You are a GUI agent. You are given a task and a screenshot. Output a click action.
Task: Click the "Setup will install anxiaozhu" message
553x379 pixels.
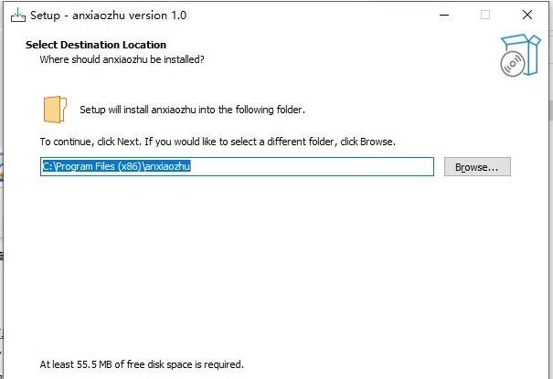(x=192, y=110)
